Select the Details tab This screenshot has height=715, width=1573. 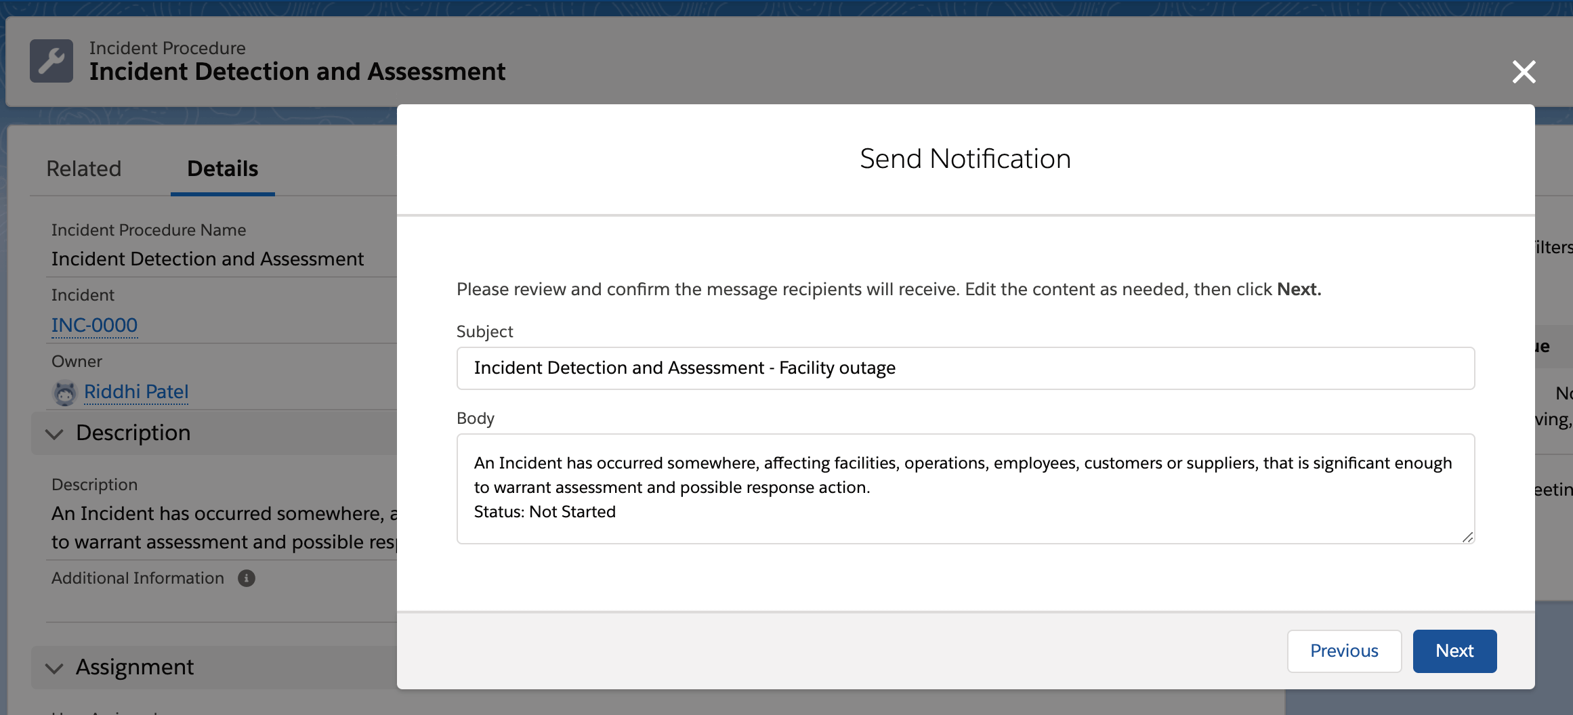[x=222, y=169]
